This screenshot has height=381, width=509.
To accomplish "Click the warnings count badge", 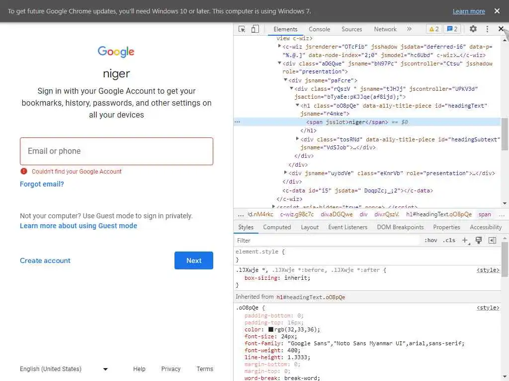I will [x=434, y=29].
